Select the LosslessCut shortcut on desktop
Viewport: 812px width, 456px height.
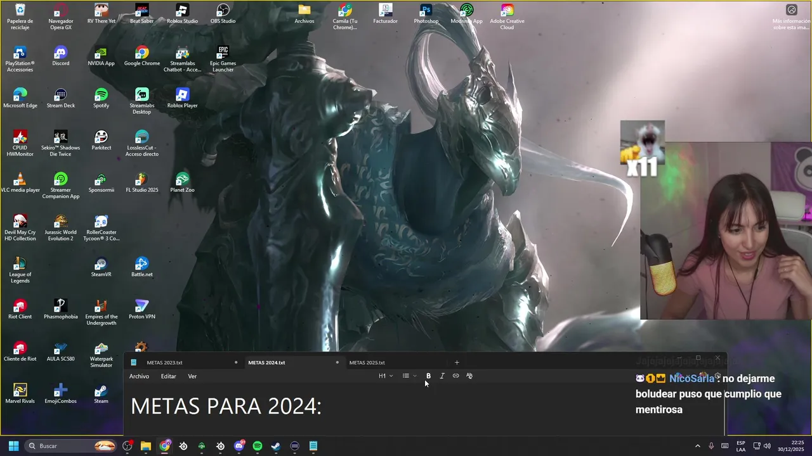coord(141,144)
